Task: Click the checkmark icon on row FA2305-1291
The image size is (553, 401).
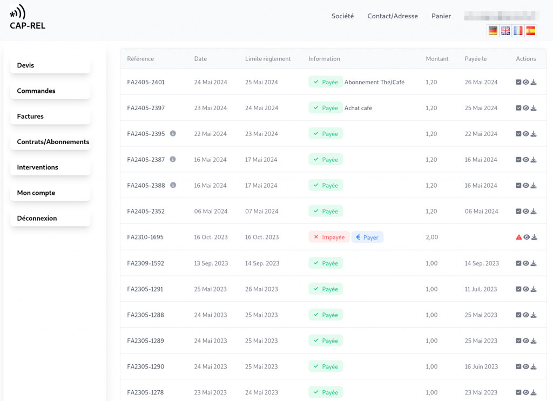Action: pyautogui.click(x=518, y=289)
